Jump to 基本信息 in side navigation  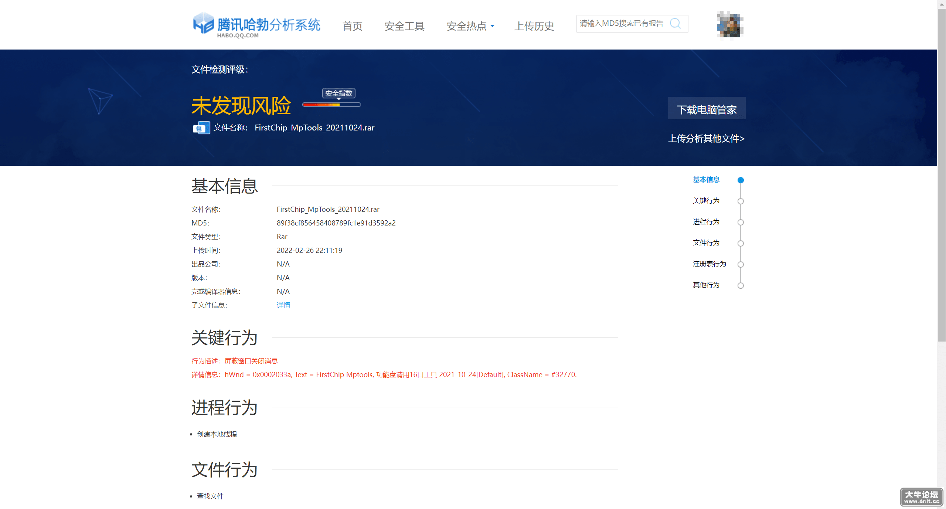point(706,180)
